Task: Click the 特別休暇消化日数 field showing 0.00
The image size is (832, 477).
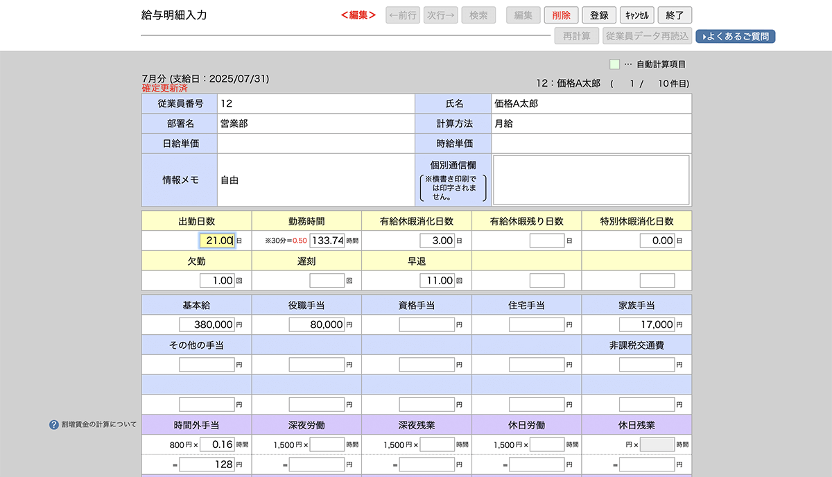Action: click(x=657, y=241)
